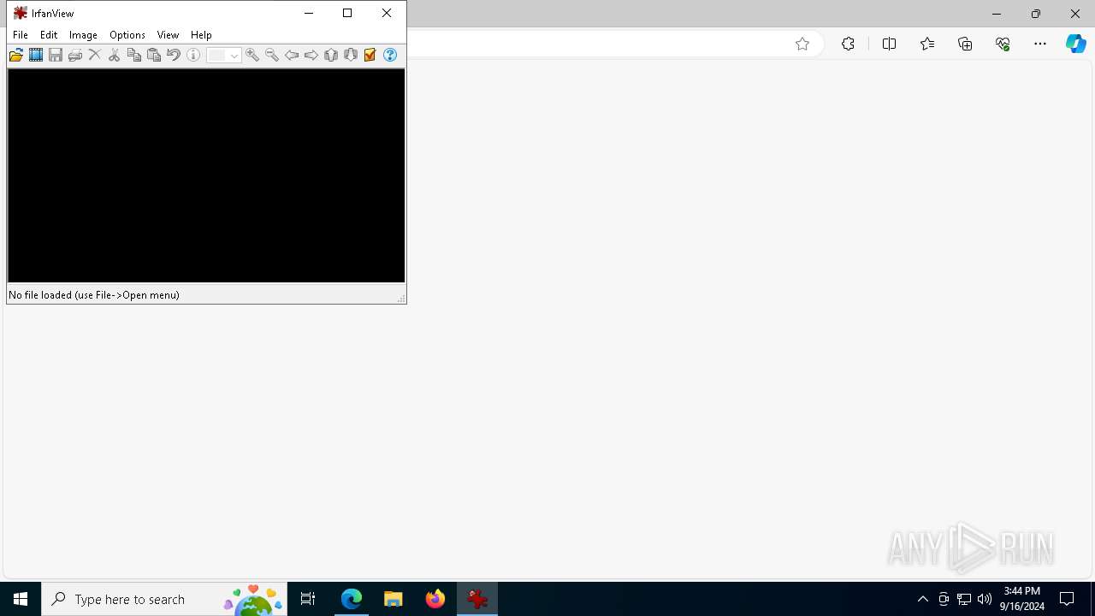The image size is (1095, 616).
Task: Show image information icon
Action: 193,55
